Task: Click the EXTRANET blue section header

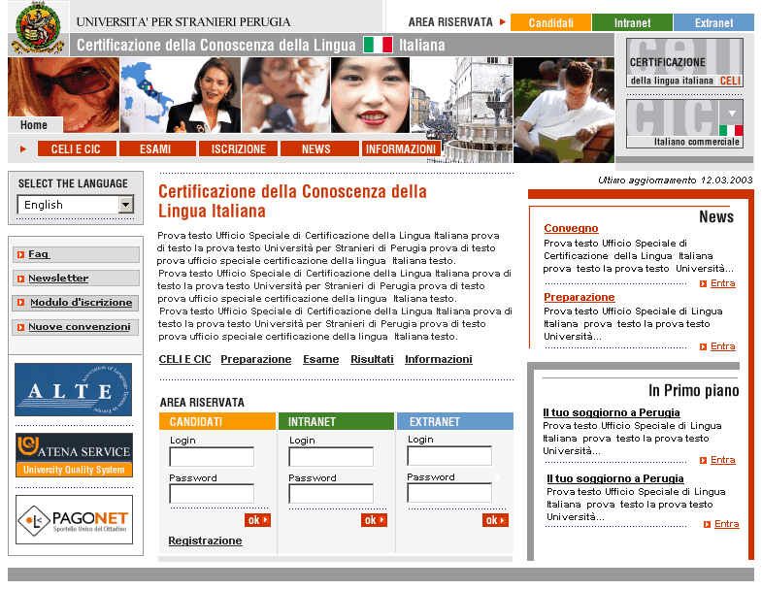Action: pyautogui.click(x=455, y=421)
